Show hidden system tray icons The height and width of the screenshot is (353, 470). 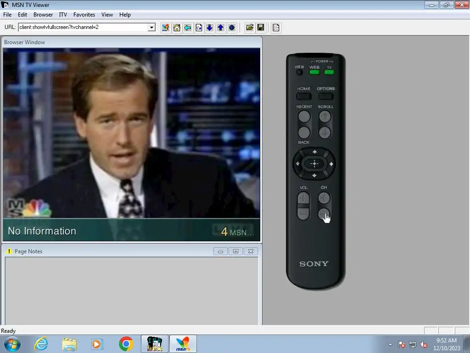pyautogui.click(x=390, y=344)
